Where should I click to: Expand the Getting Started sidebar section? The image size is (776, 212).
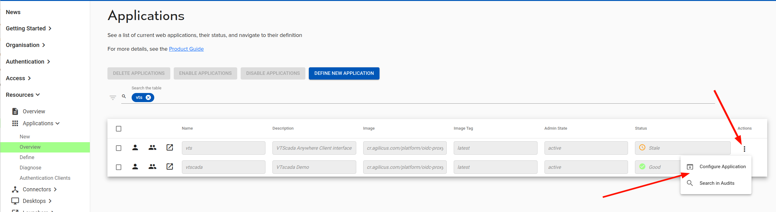point(29,28)
